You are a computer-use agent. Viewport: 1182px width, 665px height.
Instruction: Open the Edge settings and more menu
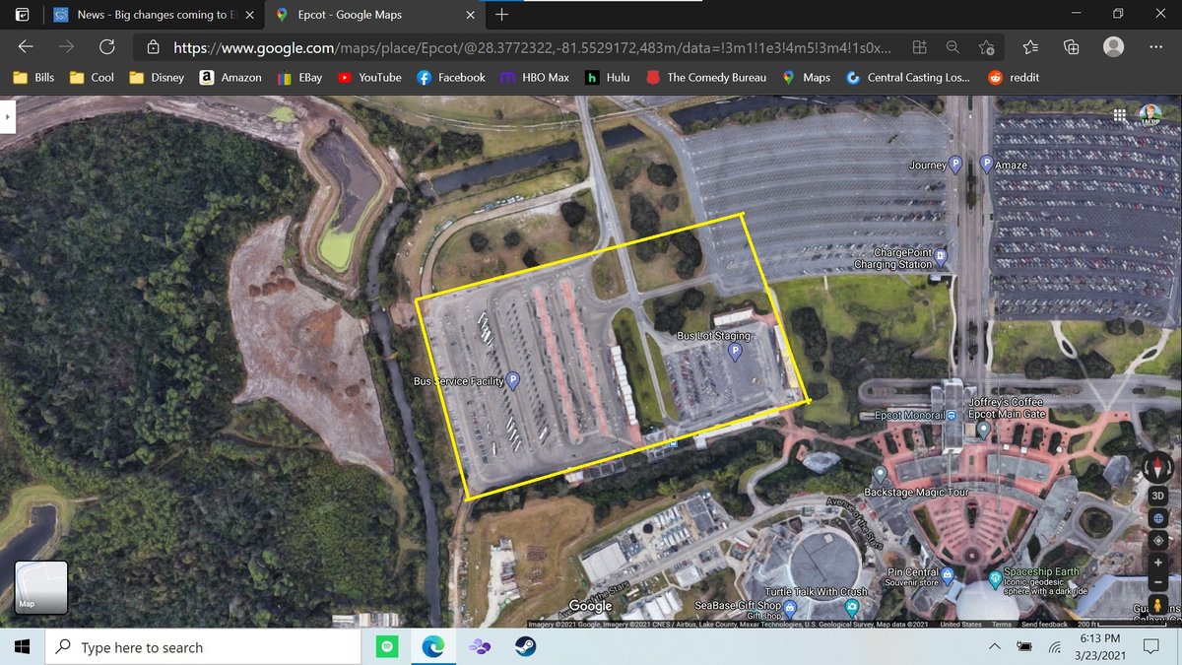click(1156, 47)
